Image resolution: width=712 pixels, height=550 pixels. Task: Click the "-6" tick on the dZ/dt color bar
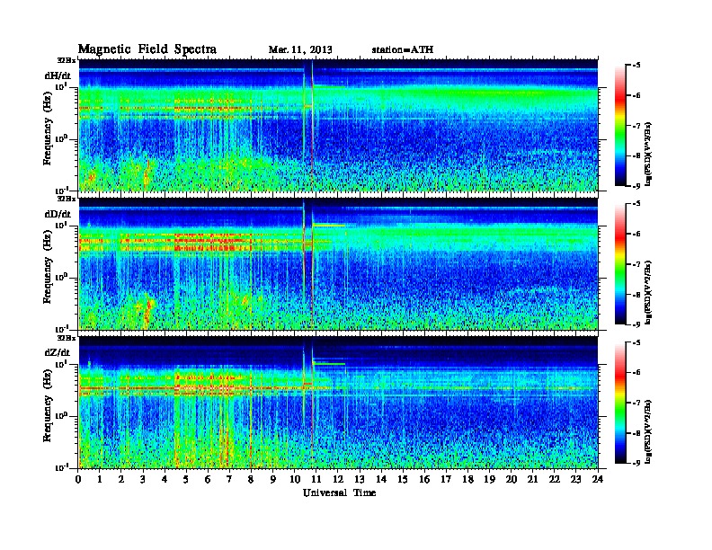[636, 372]
